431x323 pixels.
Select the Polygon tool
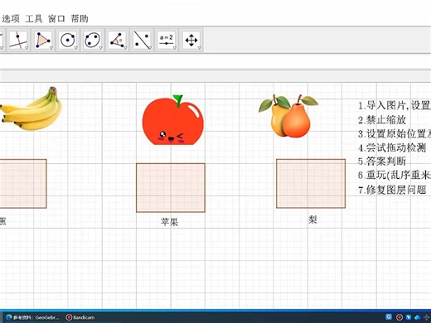coord(43,40)
